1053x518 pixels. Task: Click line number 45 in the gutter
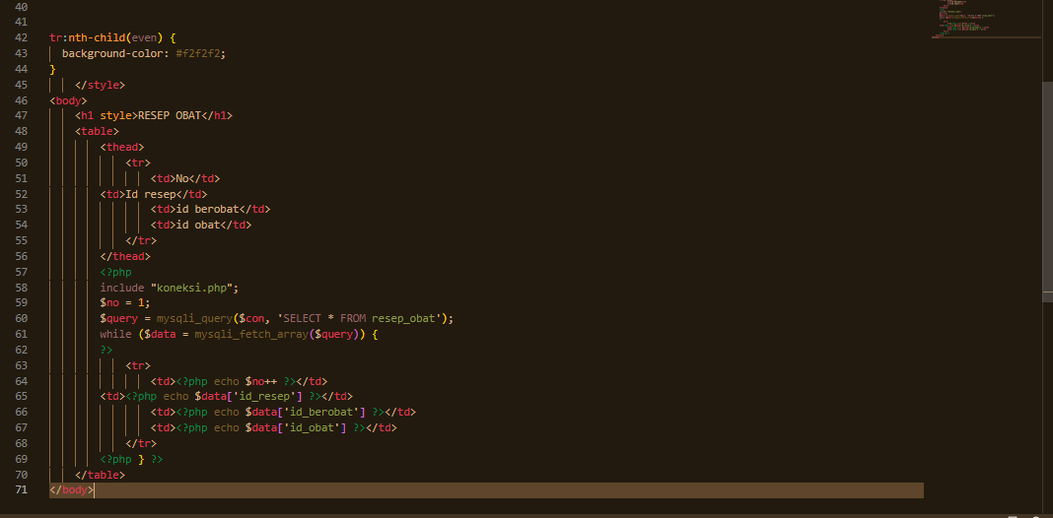tap(21, 85)
